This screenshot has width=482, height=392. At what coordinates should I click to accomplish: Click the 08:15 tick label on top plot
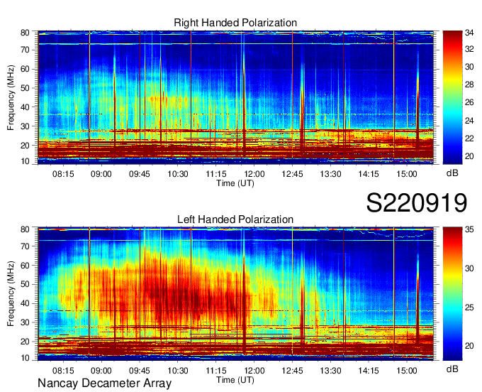click(63, 174)
